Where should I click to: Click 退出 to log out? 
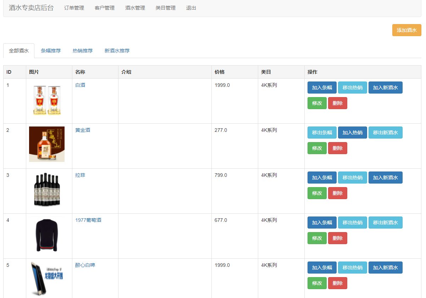tap(190, 7)
